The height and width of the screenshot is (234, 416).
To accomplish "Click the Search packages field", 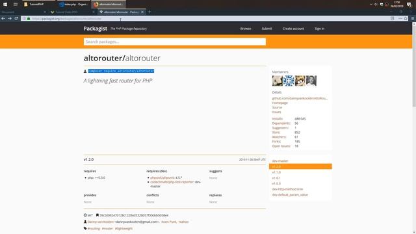I will pos(175,42).
